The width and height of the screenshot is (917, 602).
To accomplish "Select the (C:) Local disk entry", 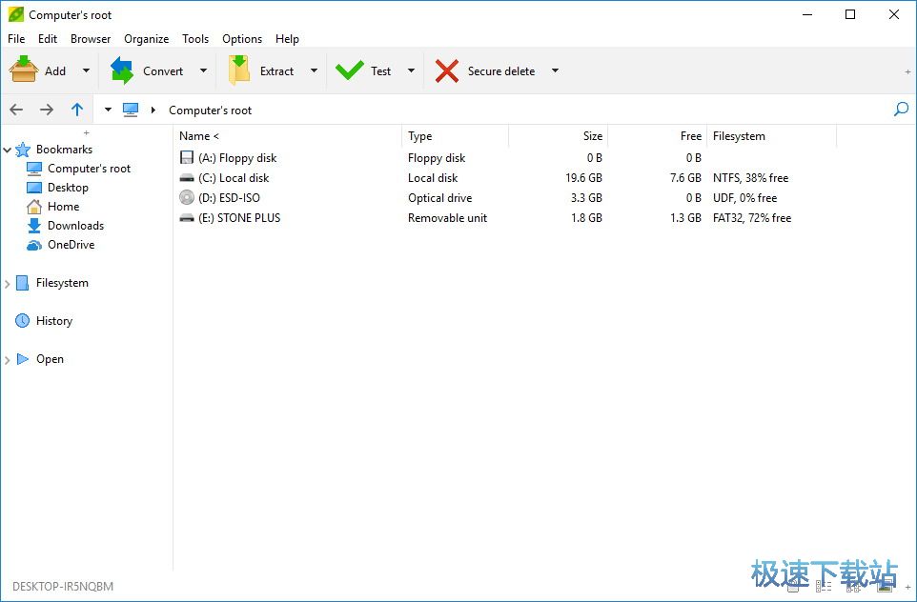I will point(234,178).
